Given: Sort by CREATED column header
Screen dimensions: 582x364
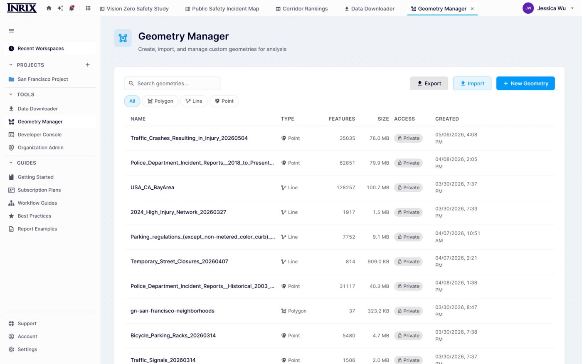Looking at the screenshot, I should coord(447,119).
